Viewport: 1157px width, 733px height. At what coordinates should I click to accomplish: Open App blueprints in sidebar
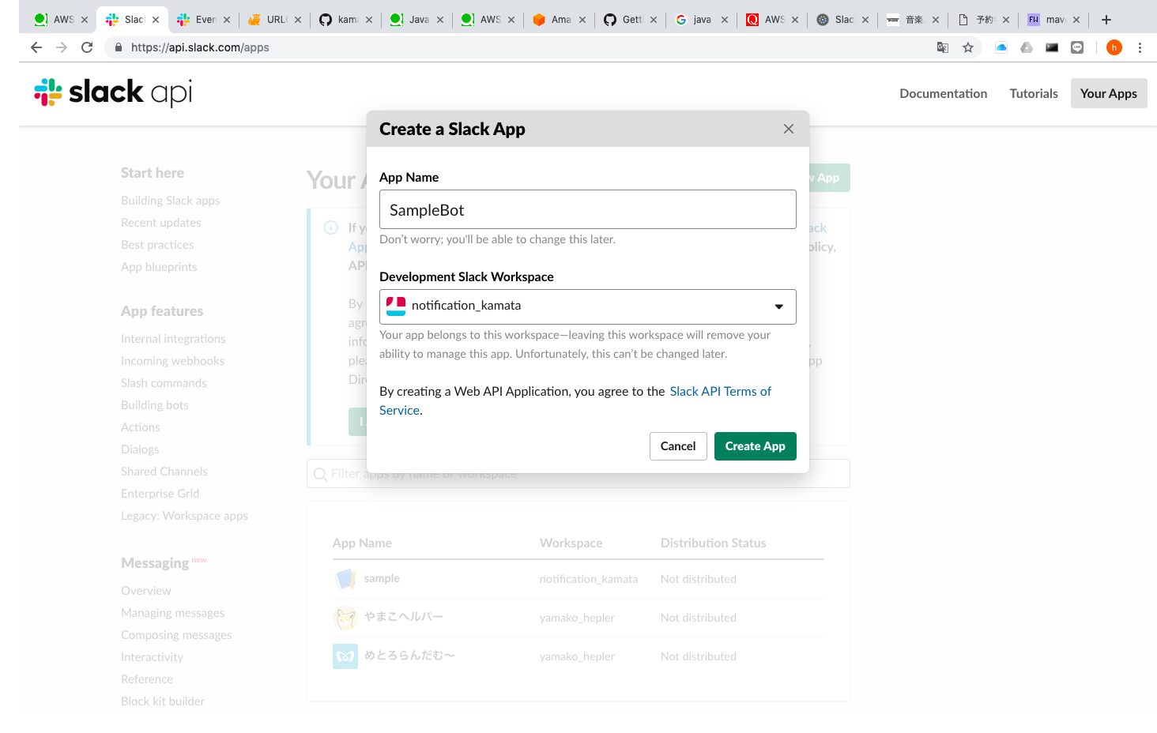[159, 267]
